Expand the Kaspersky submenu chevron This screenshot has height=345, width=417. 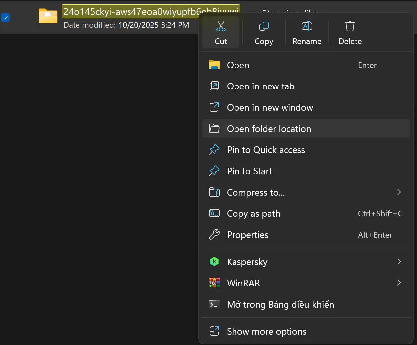tap(399, 262)
